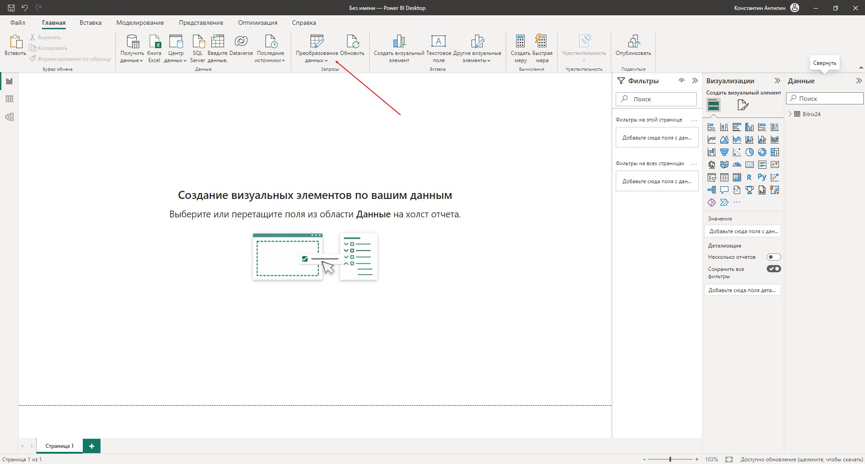
Task: Select stacked bar chart visualization
Action: [x=712, y=127]
